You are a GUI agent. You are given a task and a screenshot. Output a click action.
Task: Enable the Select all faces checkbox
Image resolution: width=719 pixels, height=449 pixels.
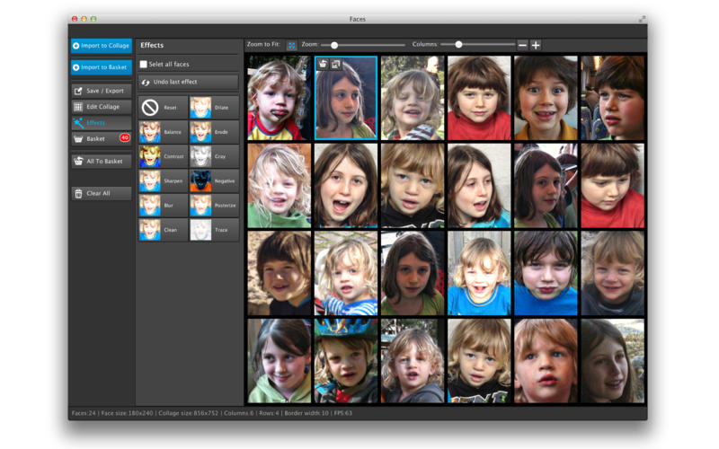pos(144,65)
